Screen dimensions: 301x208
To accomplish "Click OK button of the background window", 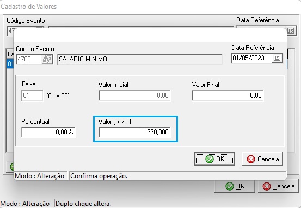I will (235, 186).
